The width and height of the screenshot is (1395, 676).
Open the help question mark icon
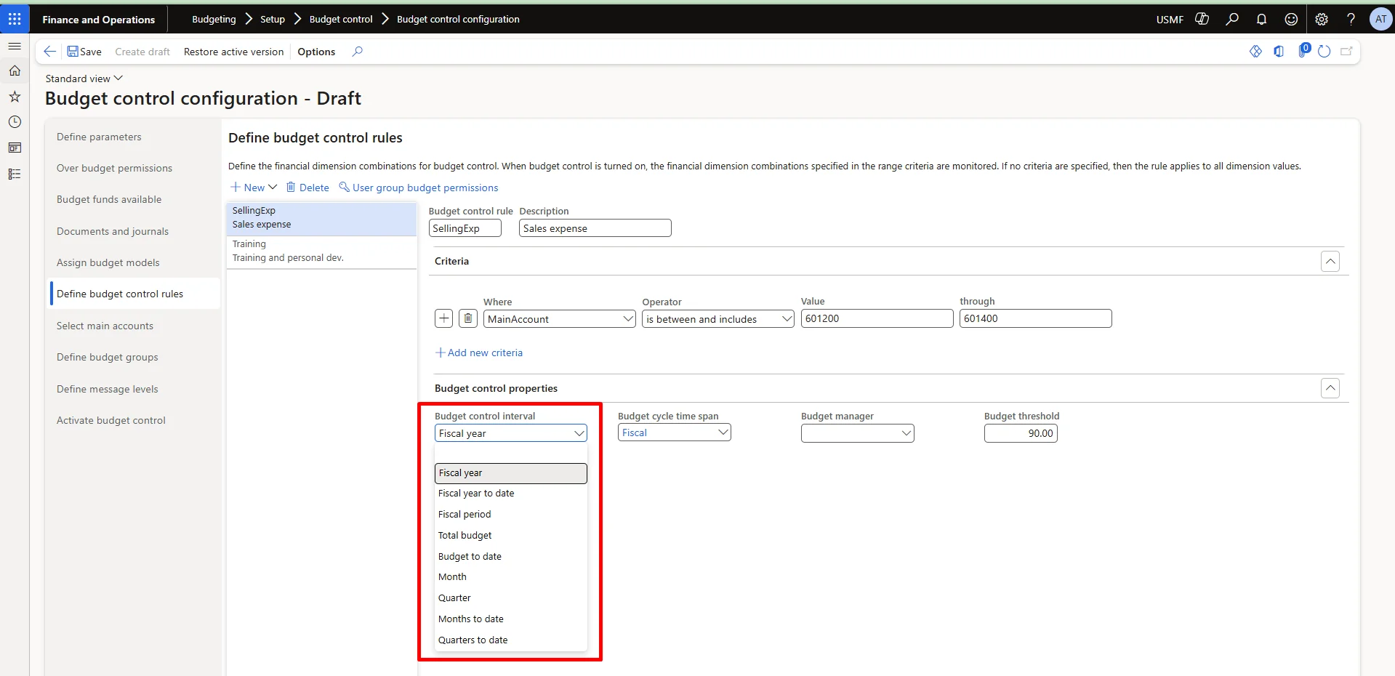point(1351,19)
